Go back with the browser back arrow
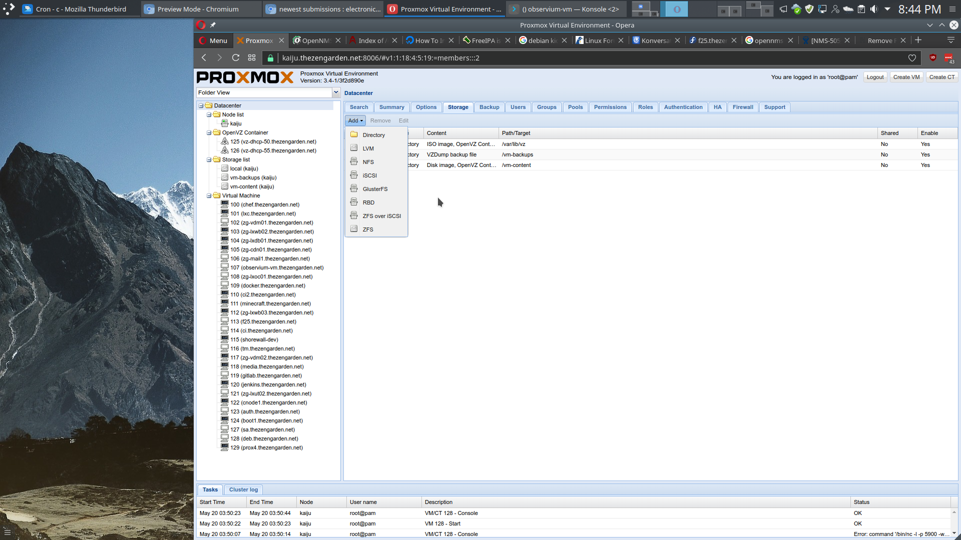The height and width of the screenshot is (540, 961). (x=204, y=58)
